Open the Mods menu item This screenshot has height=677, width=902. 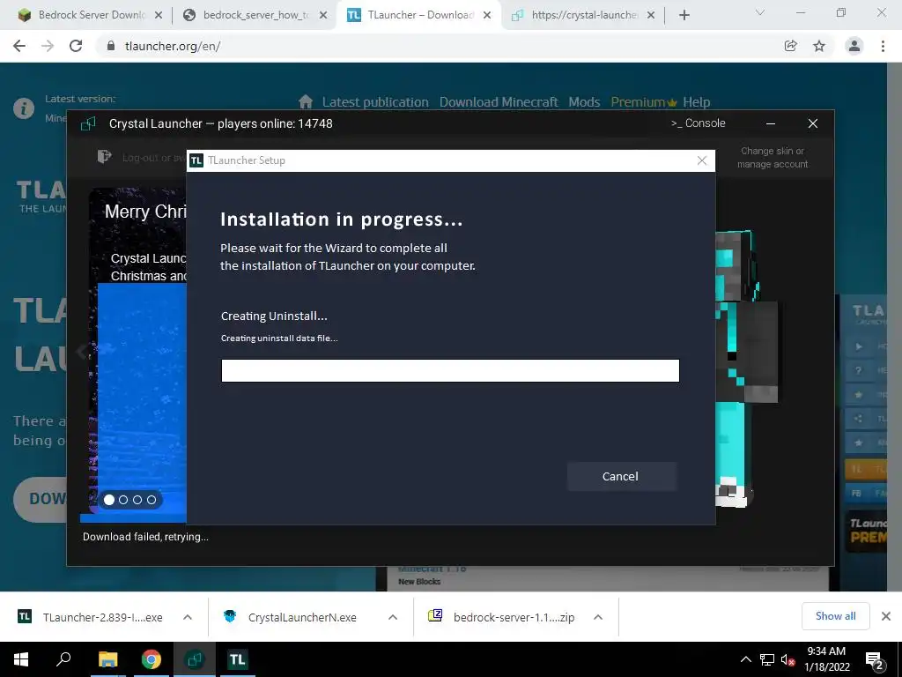tap(585, 102)
